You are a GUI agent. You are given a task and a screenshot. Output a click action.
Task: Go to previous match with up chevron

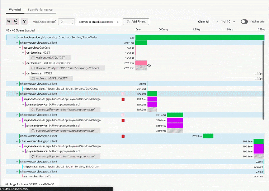click(217, 22)
